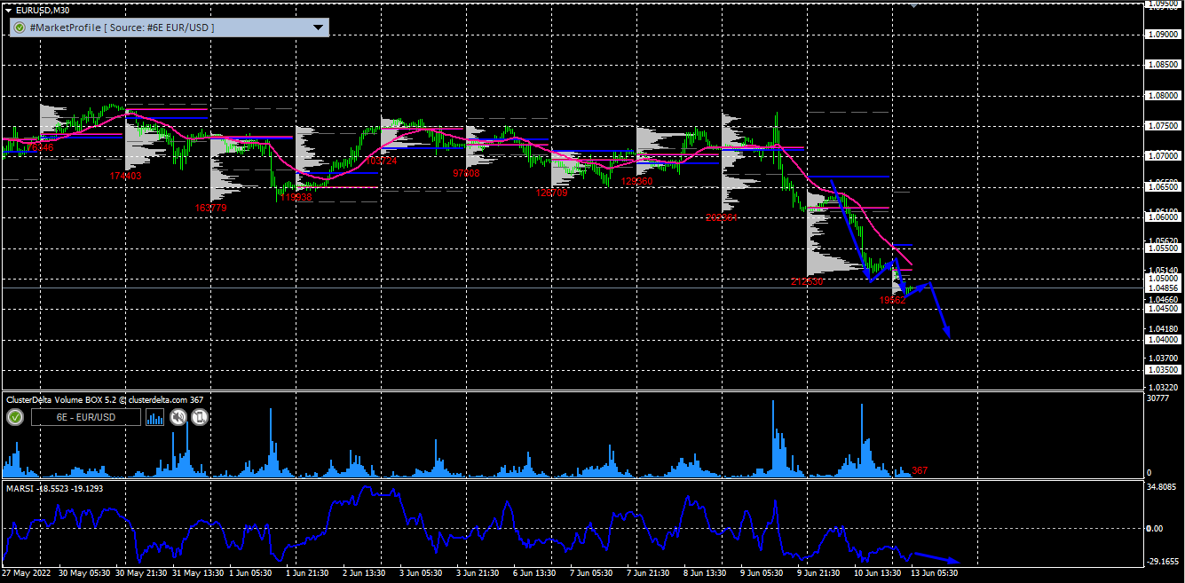Click the 1.07500 price scale label
This screenshot has height=583, width=1185.
(1162, 126)
